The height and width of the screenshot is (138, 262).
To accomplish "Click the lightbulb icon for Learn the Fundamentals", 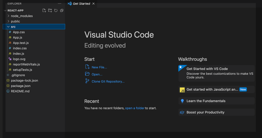I will click(x=182, y=101).
